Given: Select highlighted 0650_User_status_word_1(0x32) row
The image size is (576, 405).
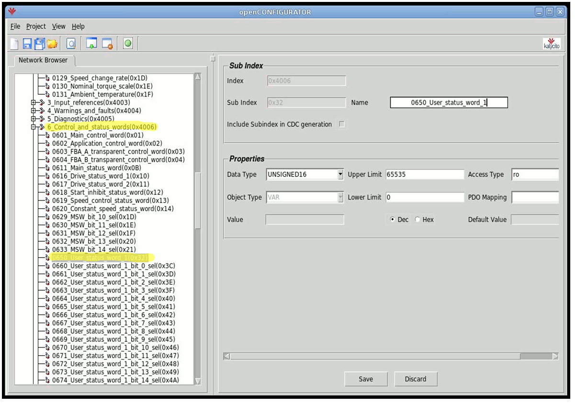Looking at the screenshot, I should pos(101,258).
